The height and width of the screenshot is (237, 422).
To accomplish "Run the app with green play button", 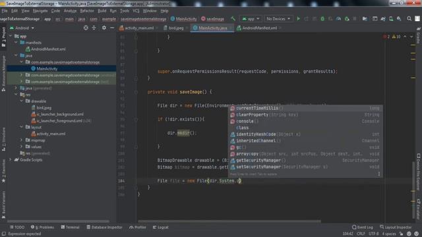I will [x=298, y=19].
